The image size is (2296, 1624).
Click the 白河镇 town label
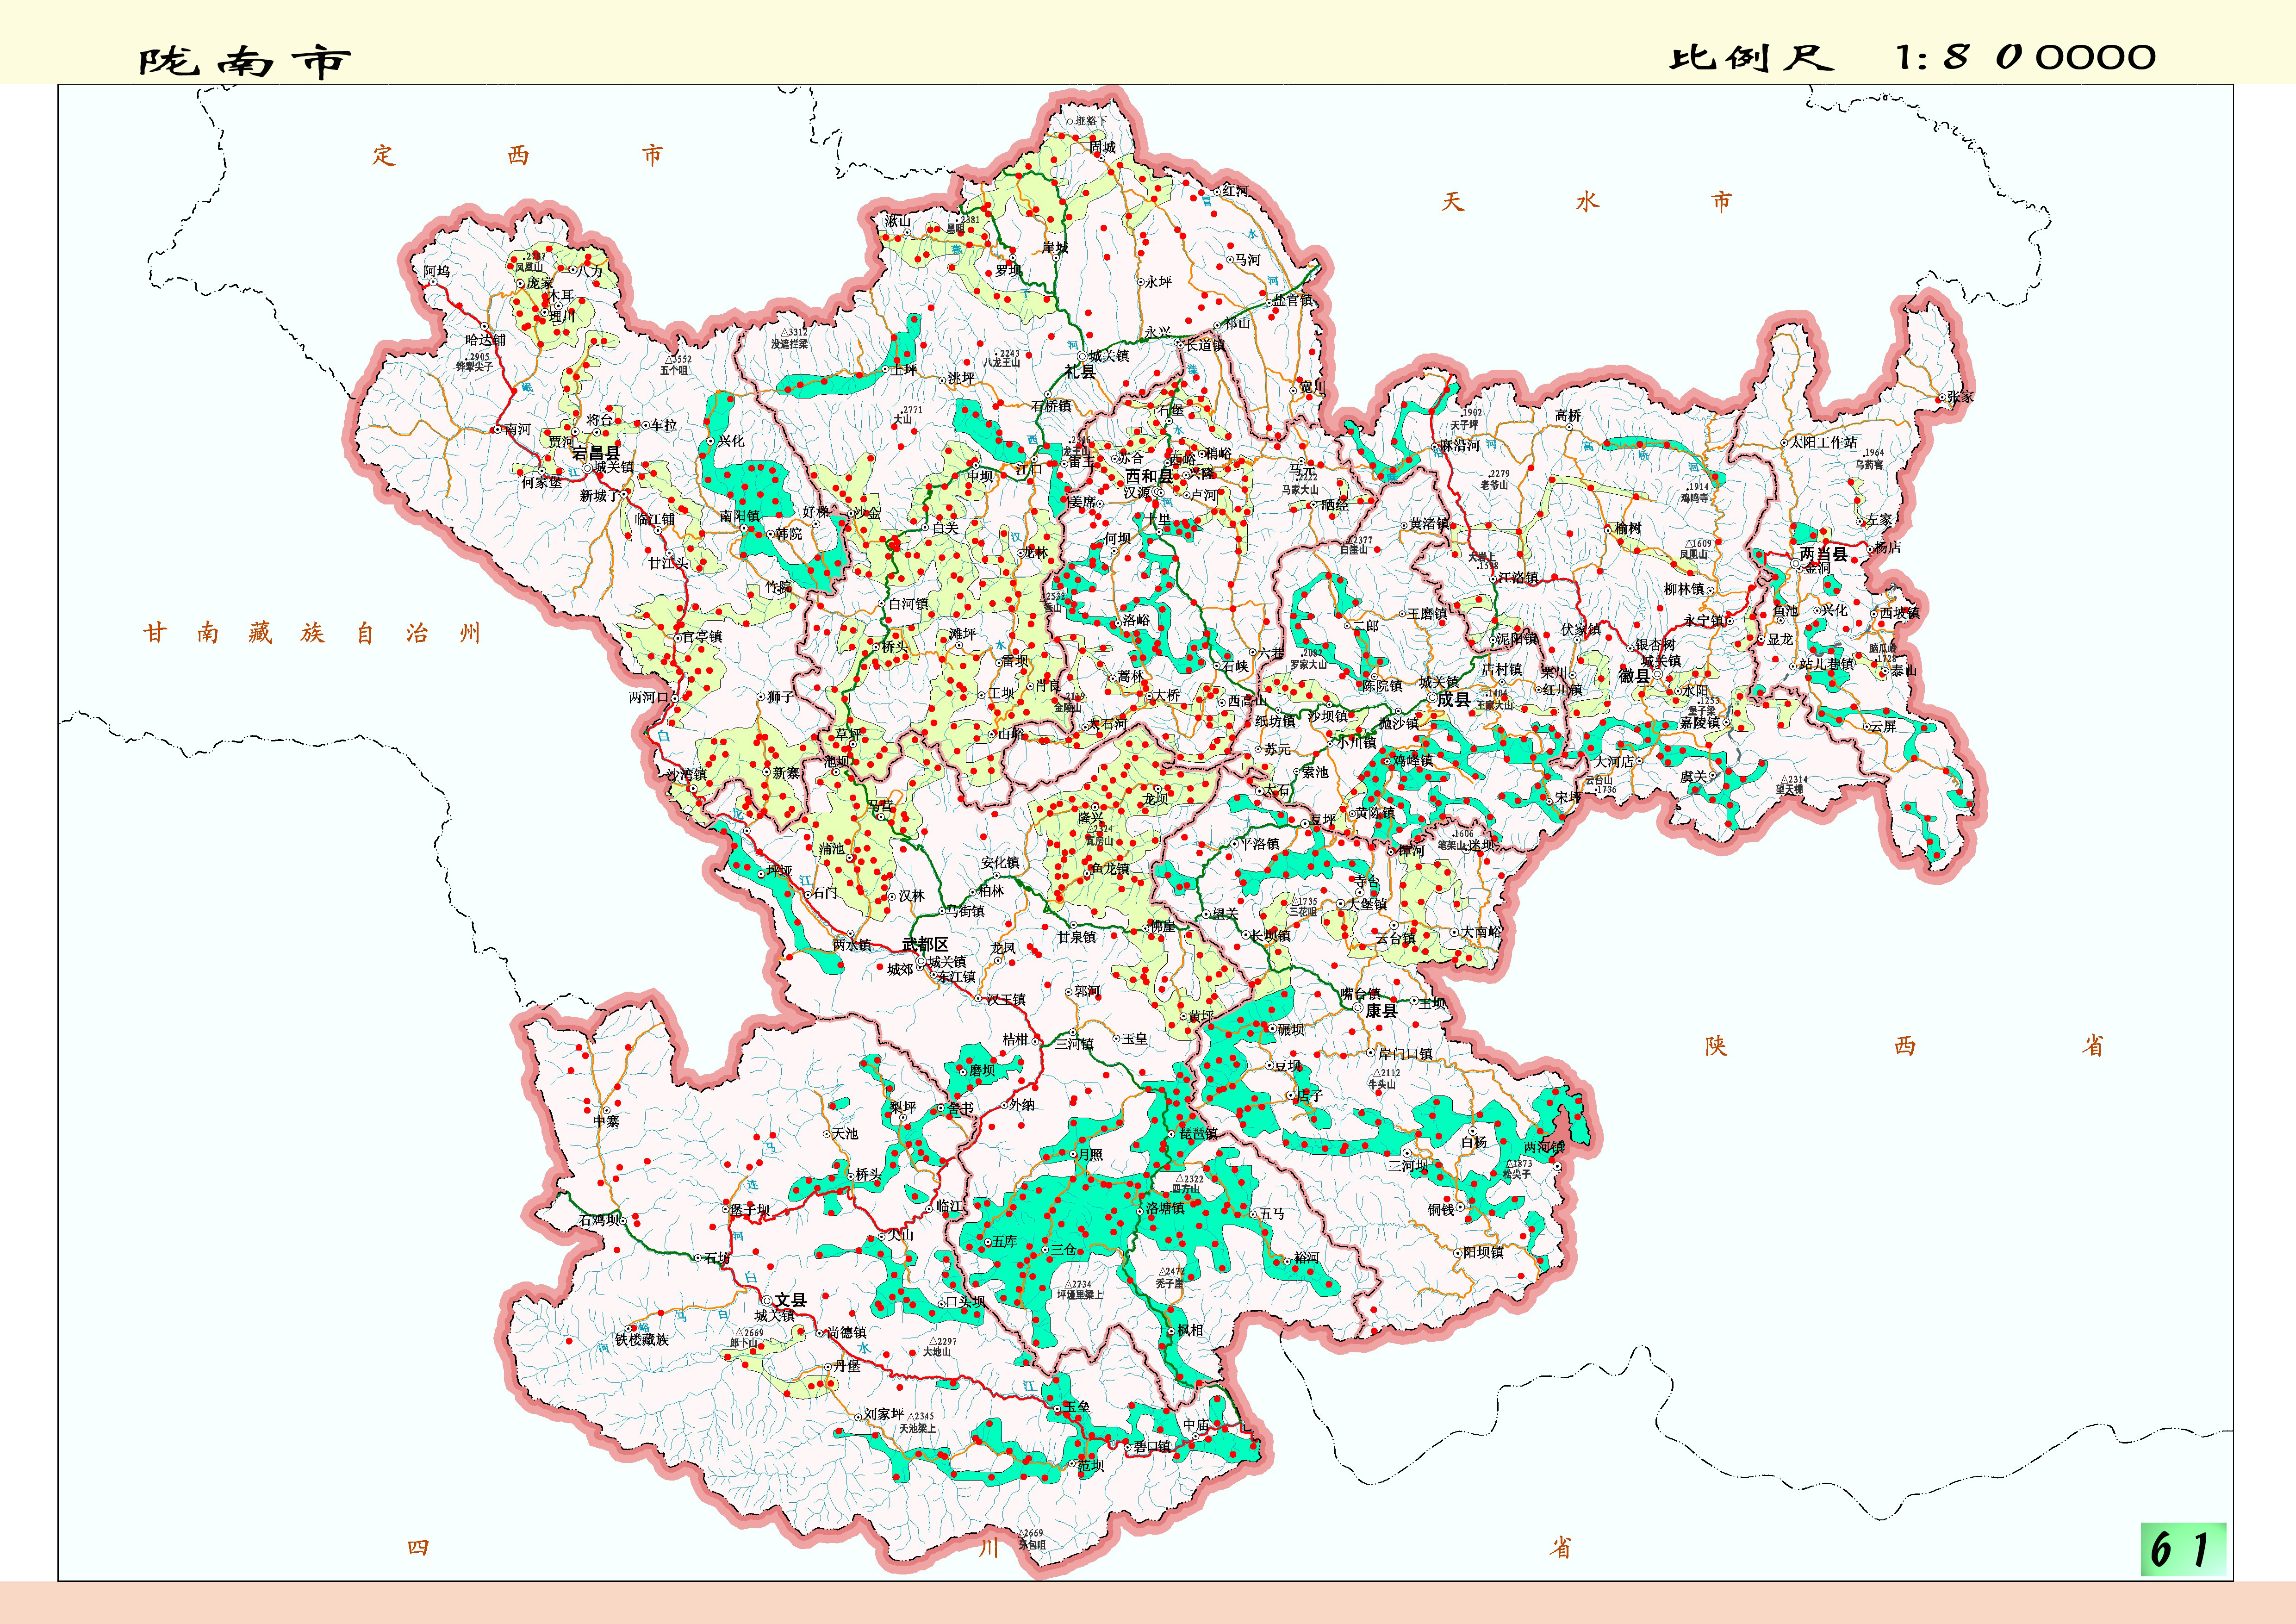click(909, 604)
